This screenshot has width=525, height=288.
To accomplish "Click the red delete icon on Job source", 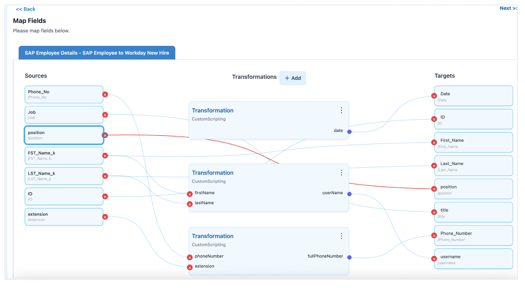I will [x=105, y=115].
